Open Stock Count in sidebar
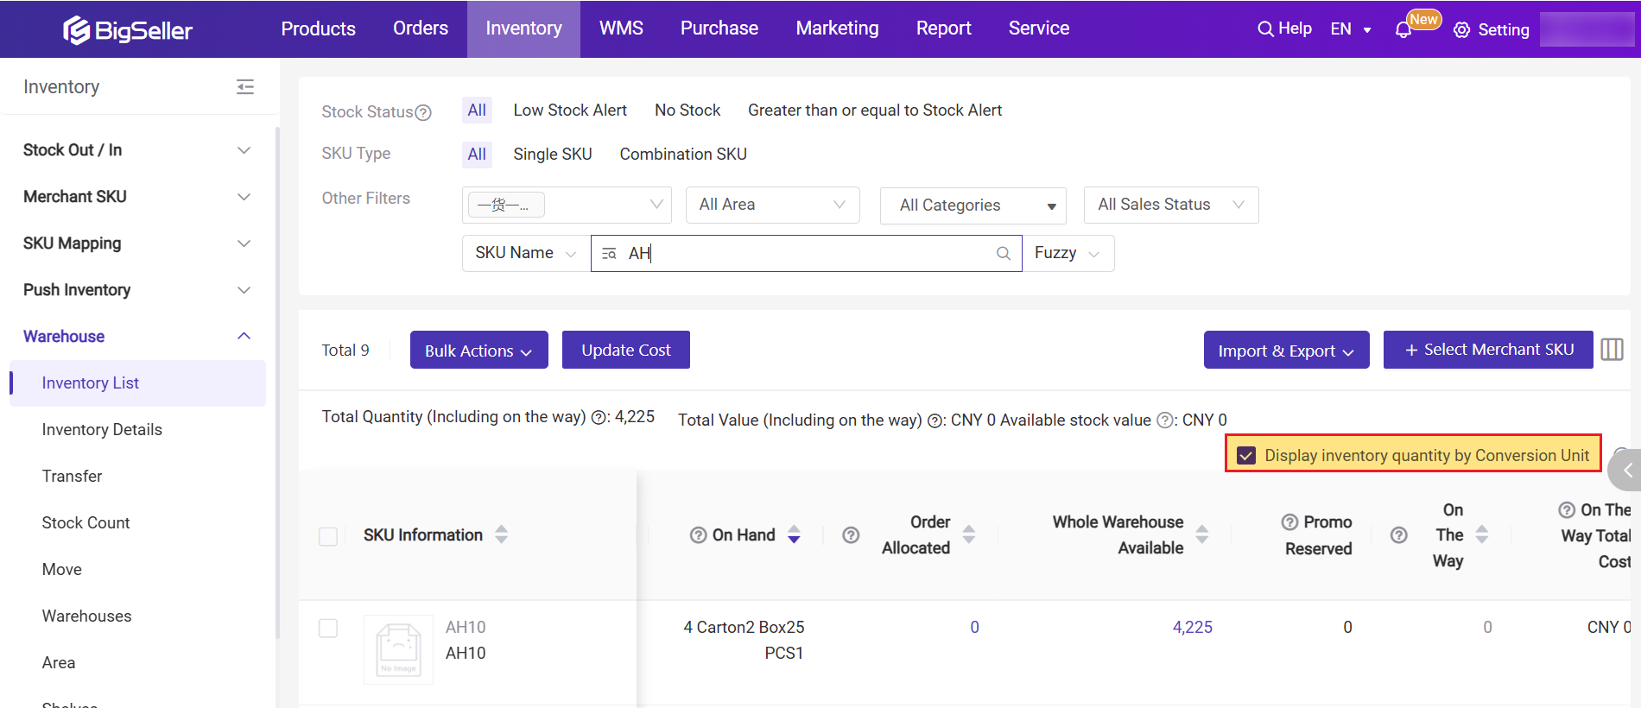Viewport: 1641px width, 708px height. point(86,523)
